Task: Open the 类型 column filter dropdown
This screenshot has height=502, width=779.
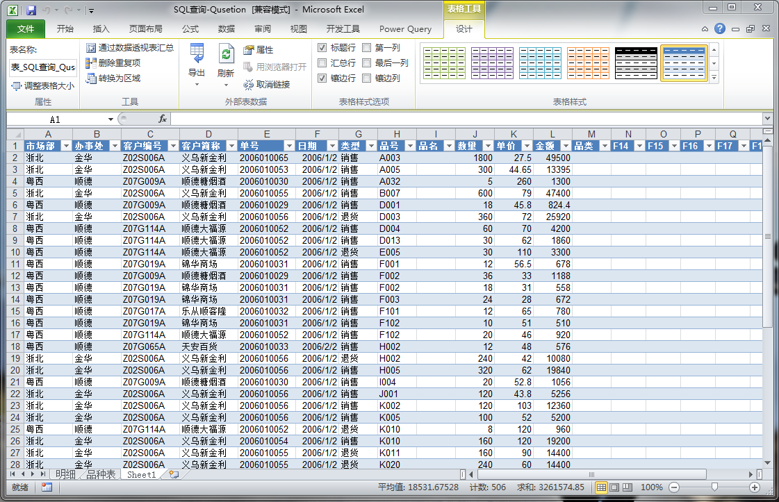Action: click(371, 146)
